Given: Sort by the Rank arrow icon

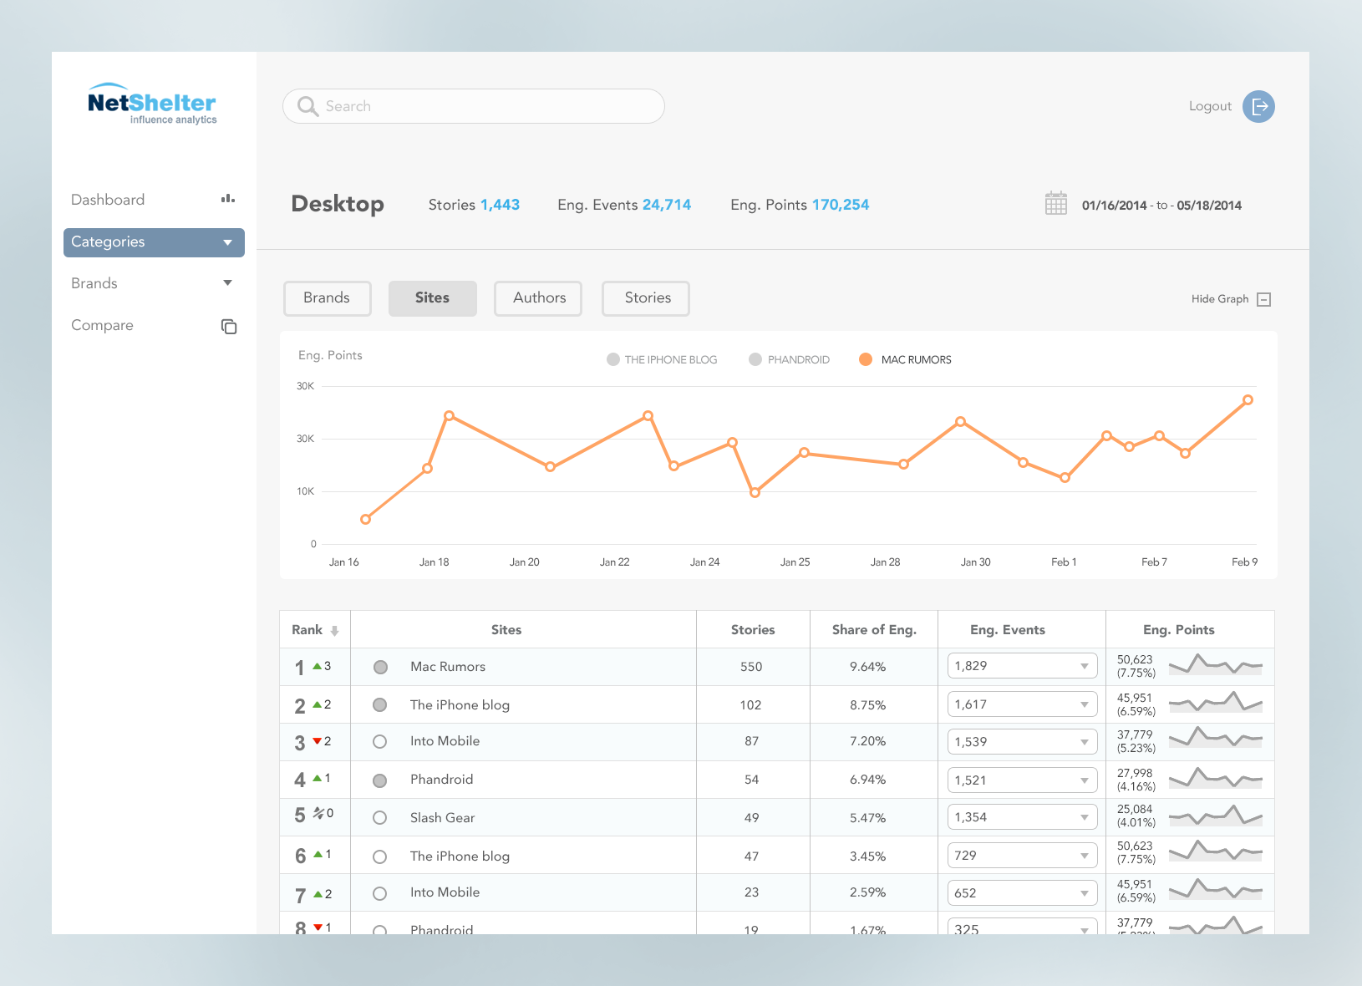Looking at the screenshot, I should (334, 631).
